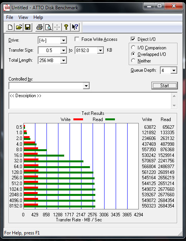
Task: Select the Overlapped I/O radio button
Action: pos(133,54)
